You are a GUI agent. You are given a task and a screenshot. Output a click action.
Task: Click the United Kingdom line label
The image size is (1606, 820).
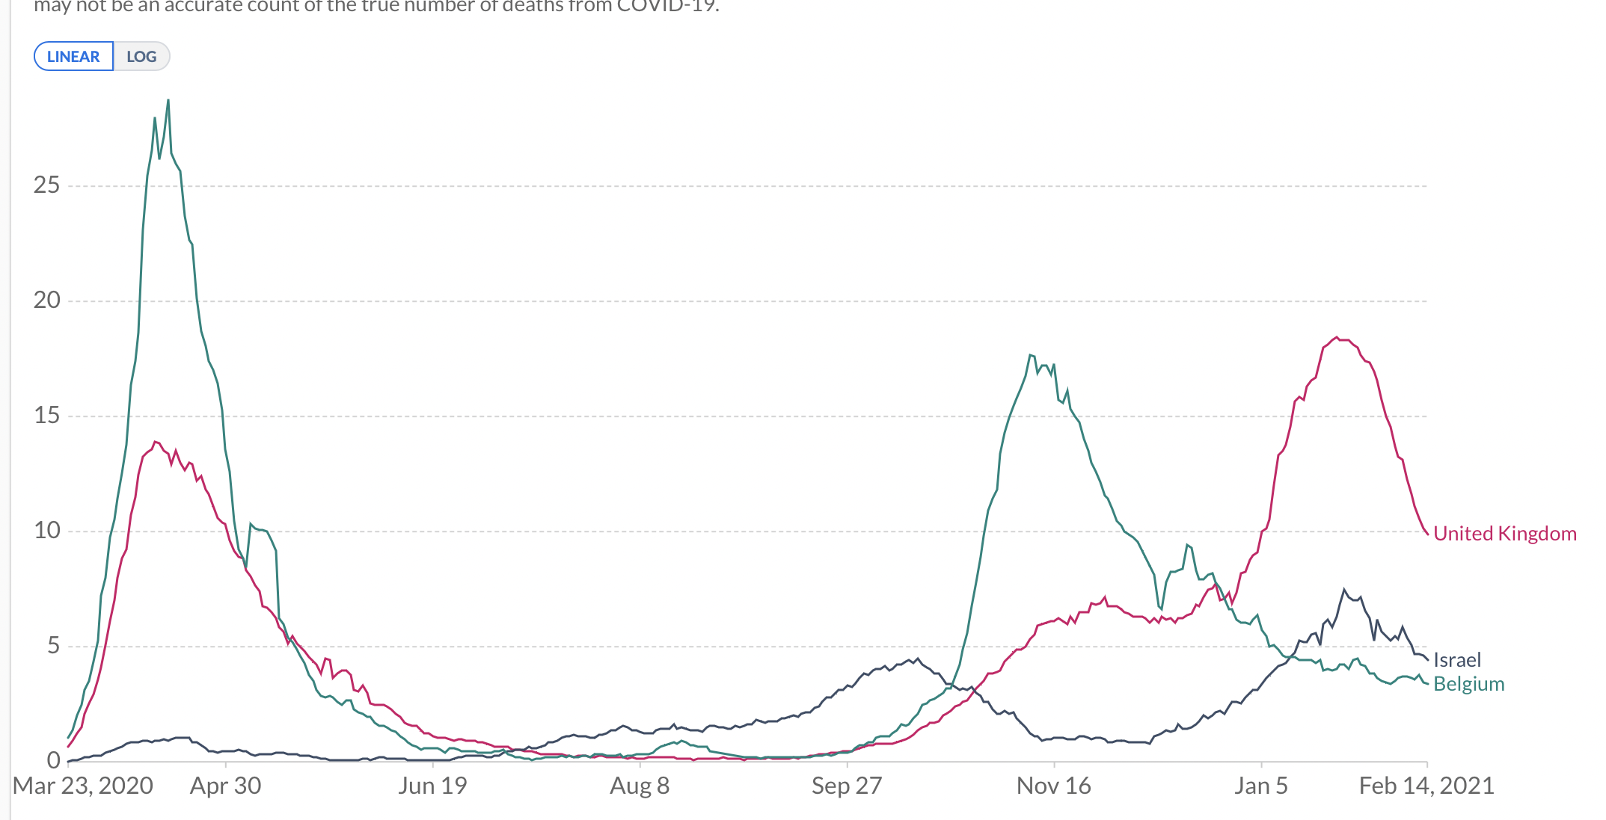coord(1504,534)
